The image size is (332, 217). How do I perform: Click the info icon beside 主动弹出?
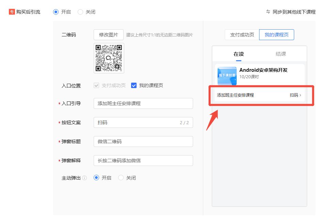tap(84, 178)
